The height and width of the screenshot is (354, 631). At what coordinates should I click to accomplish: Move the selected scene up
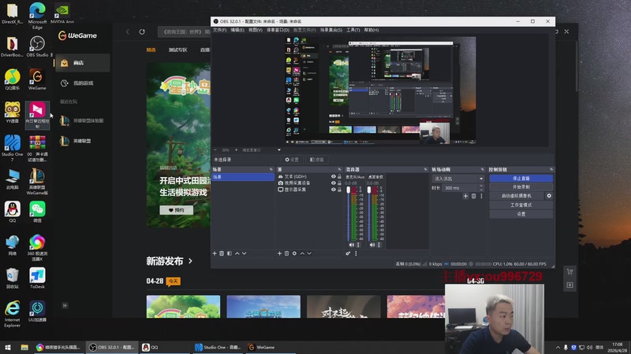[x=237, y=253]
